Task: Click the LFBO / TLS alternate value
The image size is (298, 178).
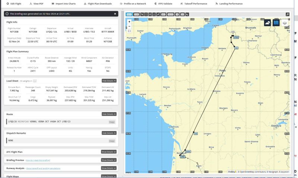Action: pyautogui.click(x=89, y=32)
